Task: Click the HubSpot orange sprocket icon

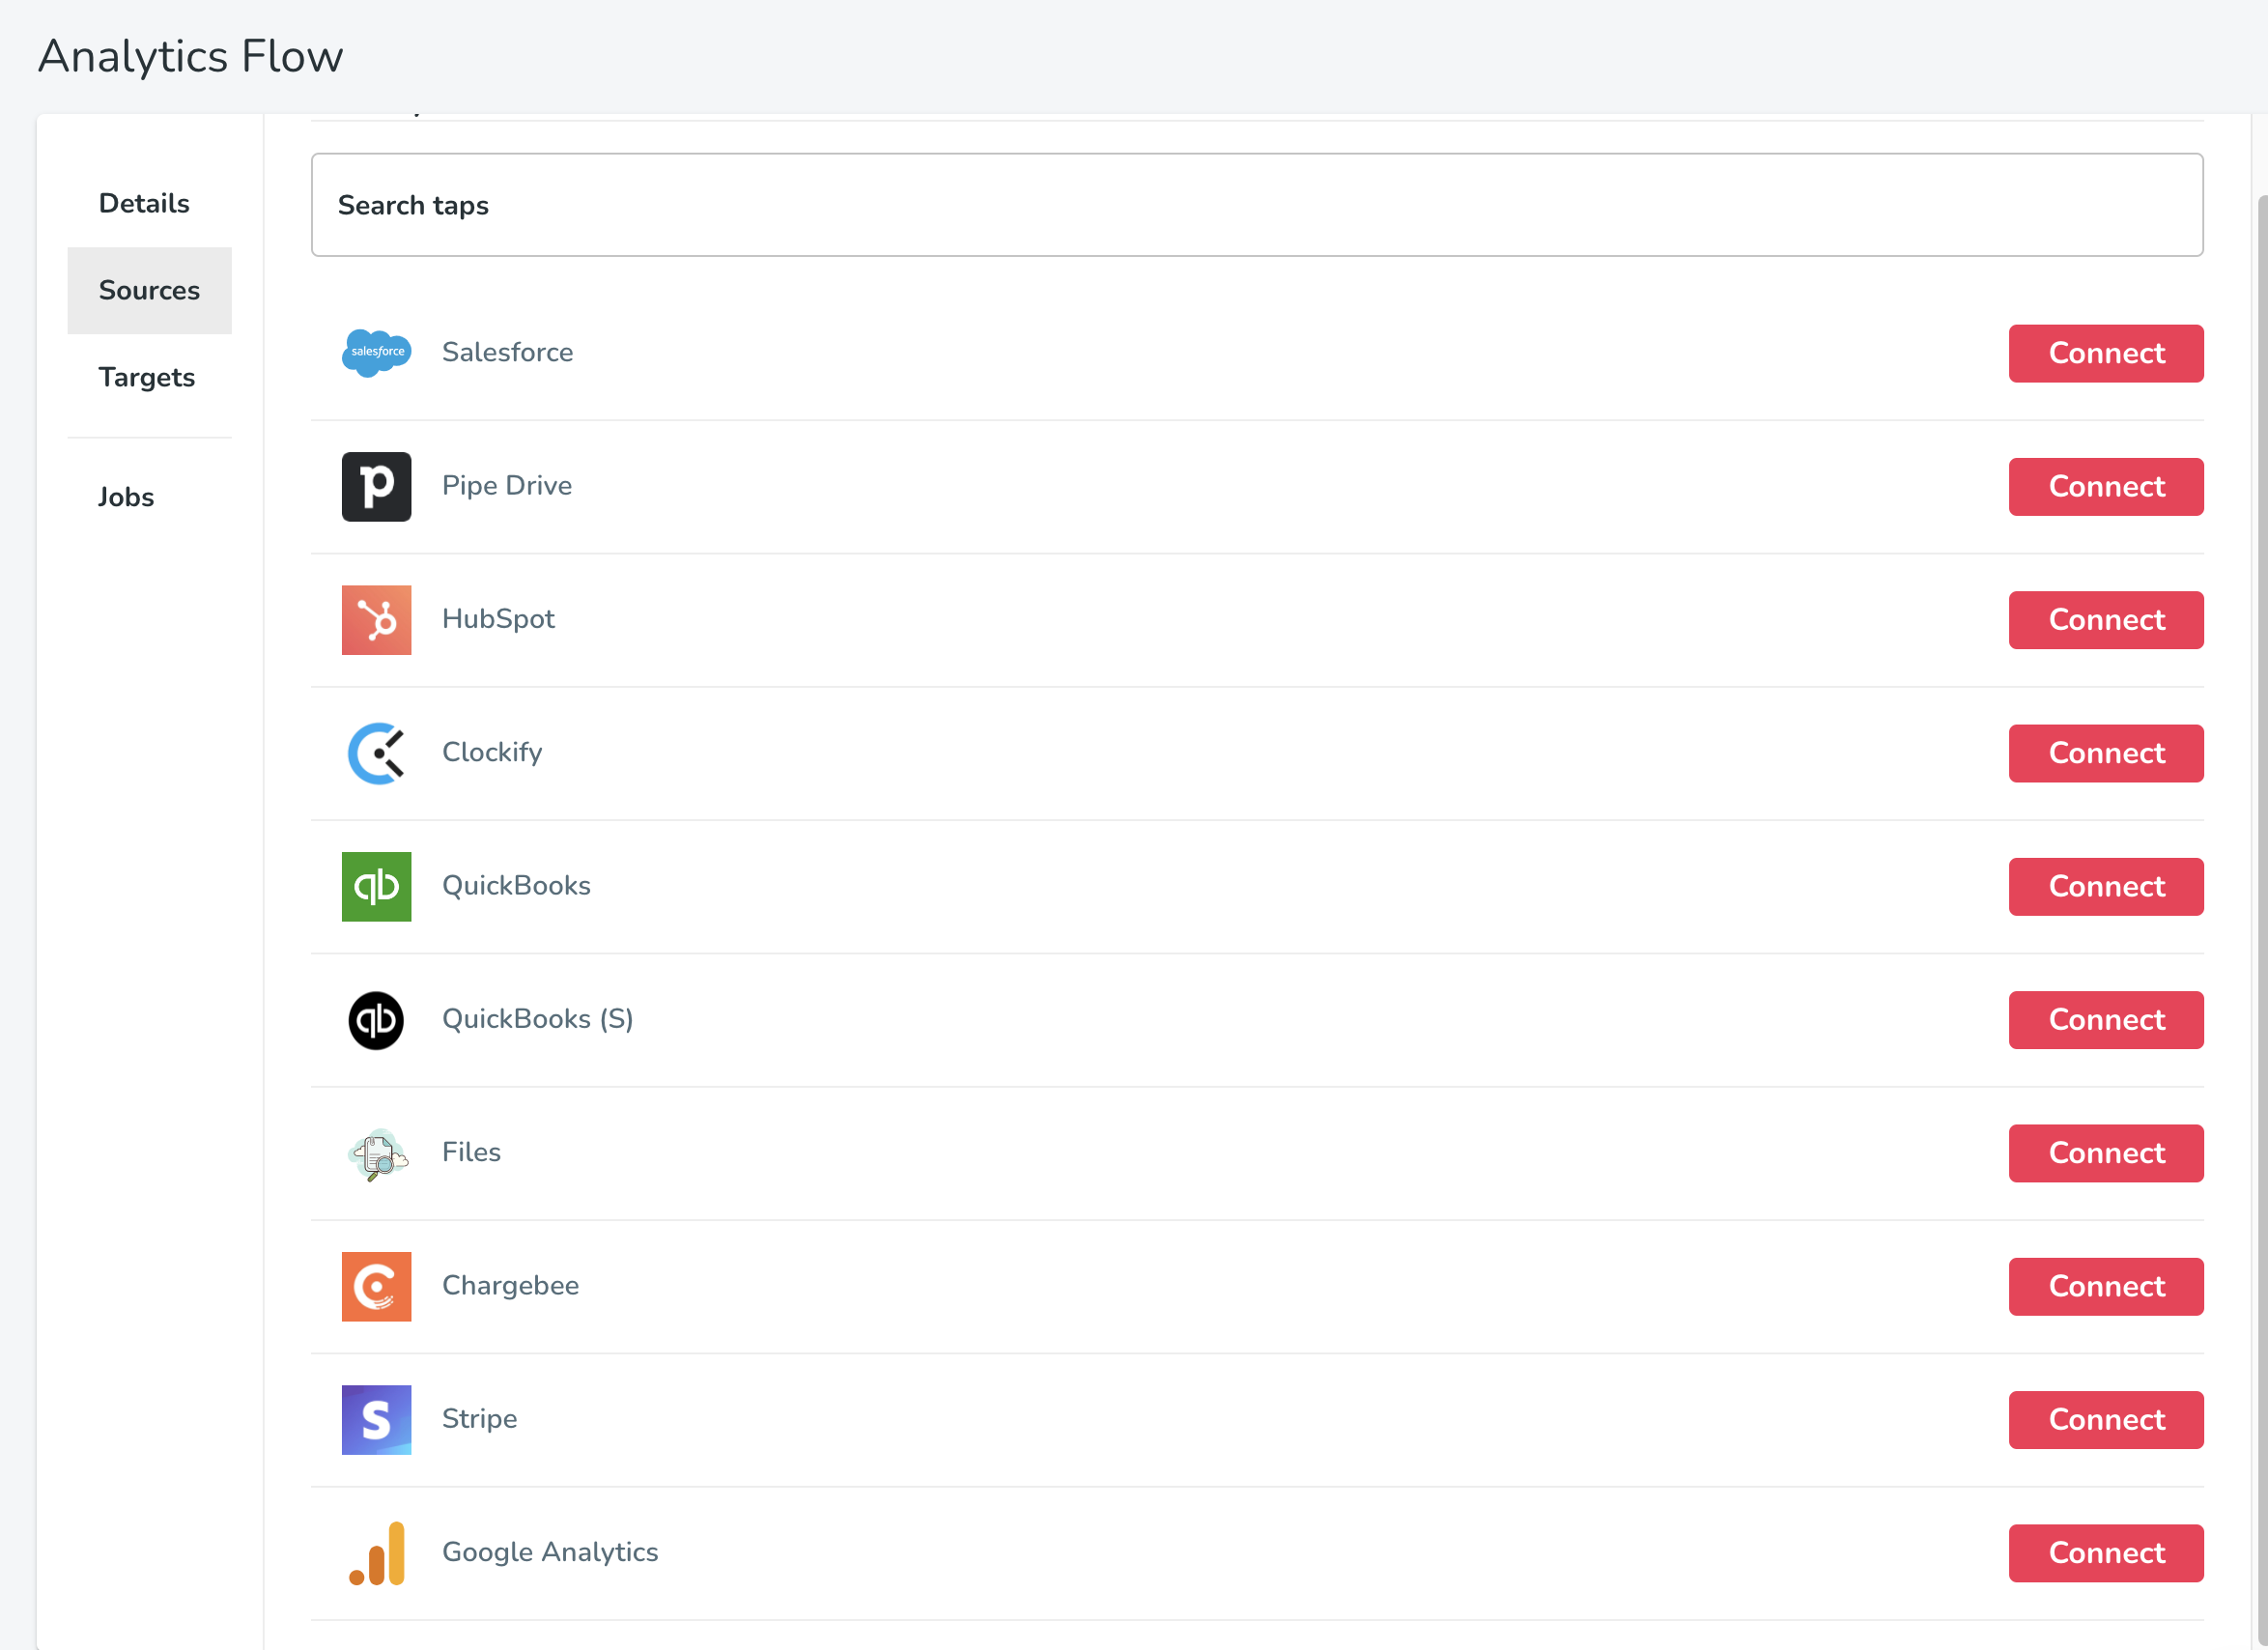Action: pos(376,619)
